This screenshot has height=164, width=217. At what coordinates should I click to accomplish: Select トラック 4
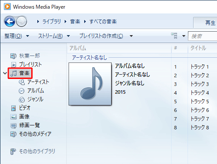tap(200, 93)
